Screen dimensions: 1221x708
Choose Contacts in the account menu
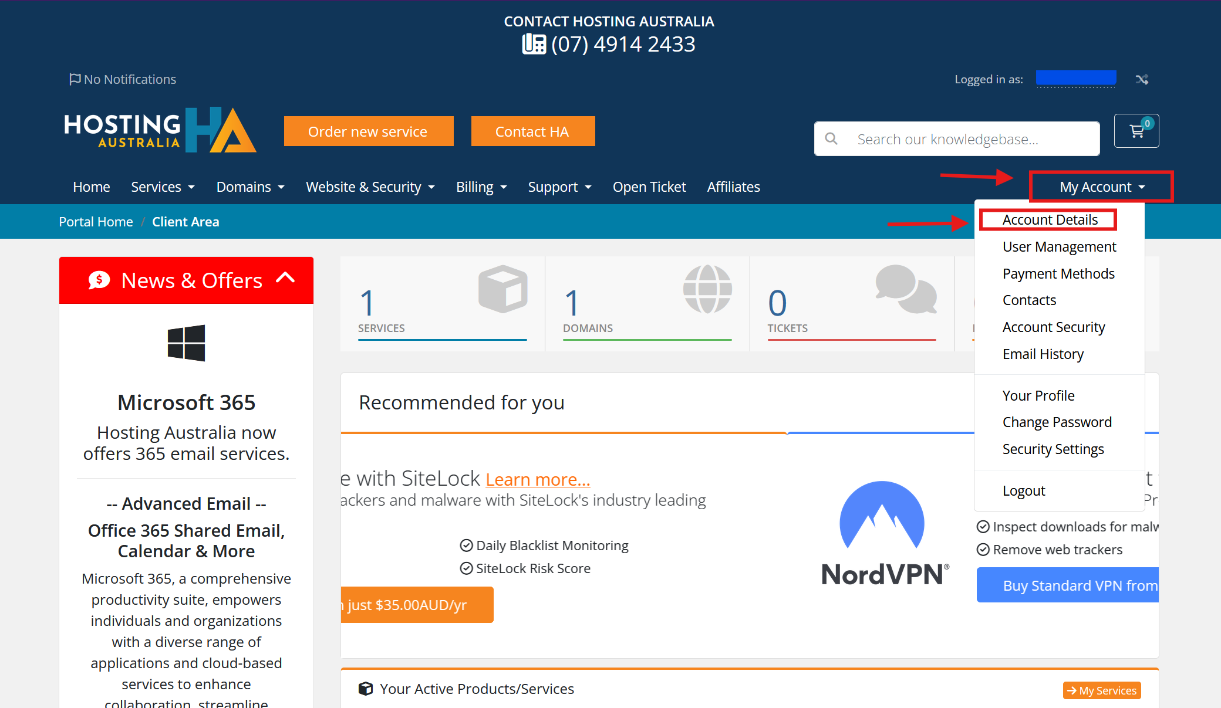coord(1029,300)
